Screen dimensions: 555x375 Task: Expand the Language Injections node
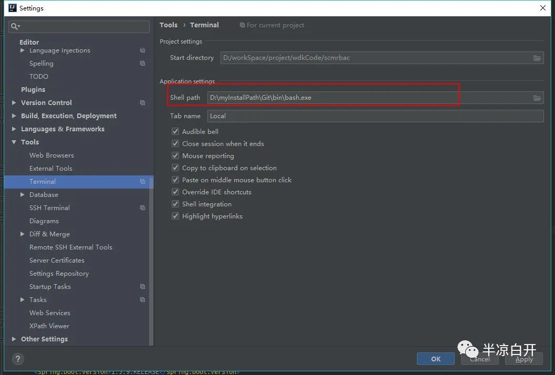point(22,50)
